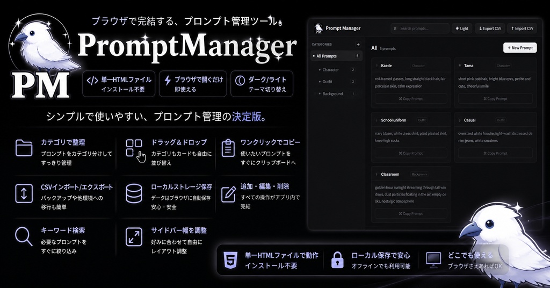550x288 pixels.
Task: Click the pencil edit icon for 追加・編集・削除
Action: point(228,194)
